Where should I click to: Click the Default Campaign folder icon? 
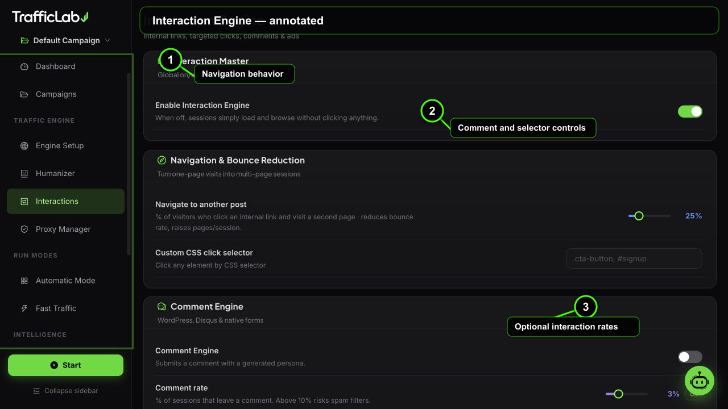pyautogui.click(x=24, y=40)
